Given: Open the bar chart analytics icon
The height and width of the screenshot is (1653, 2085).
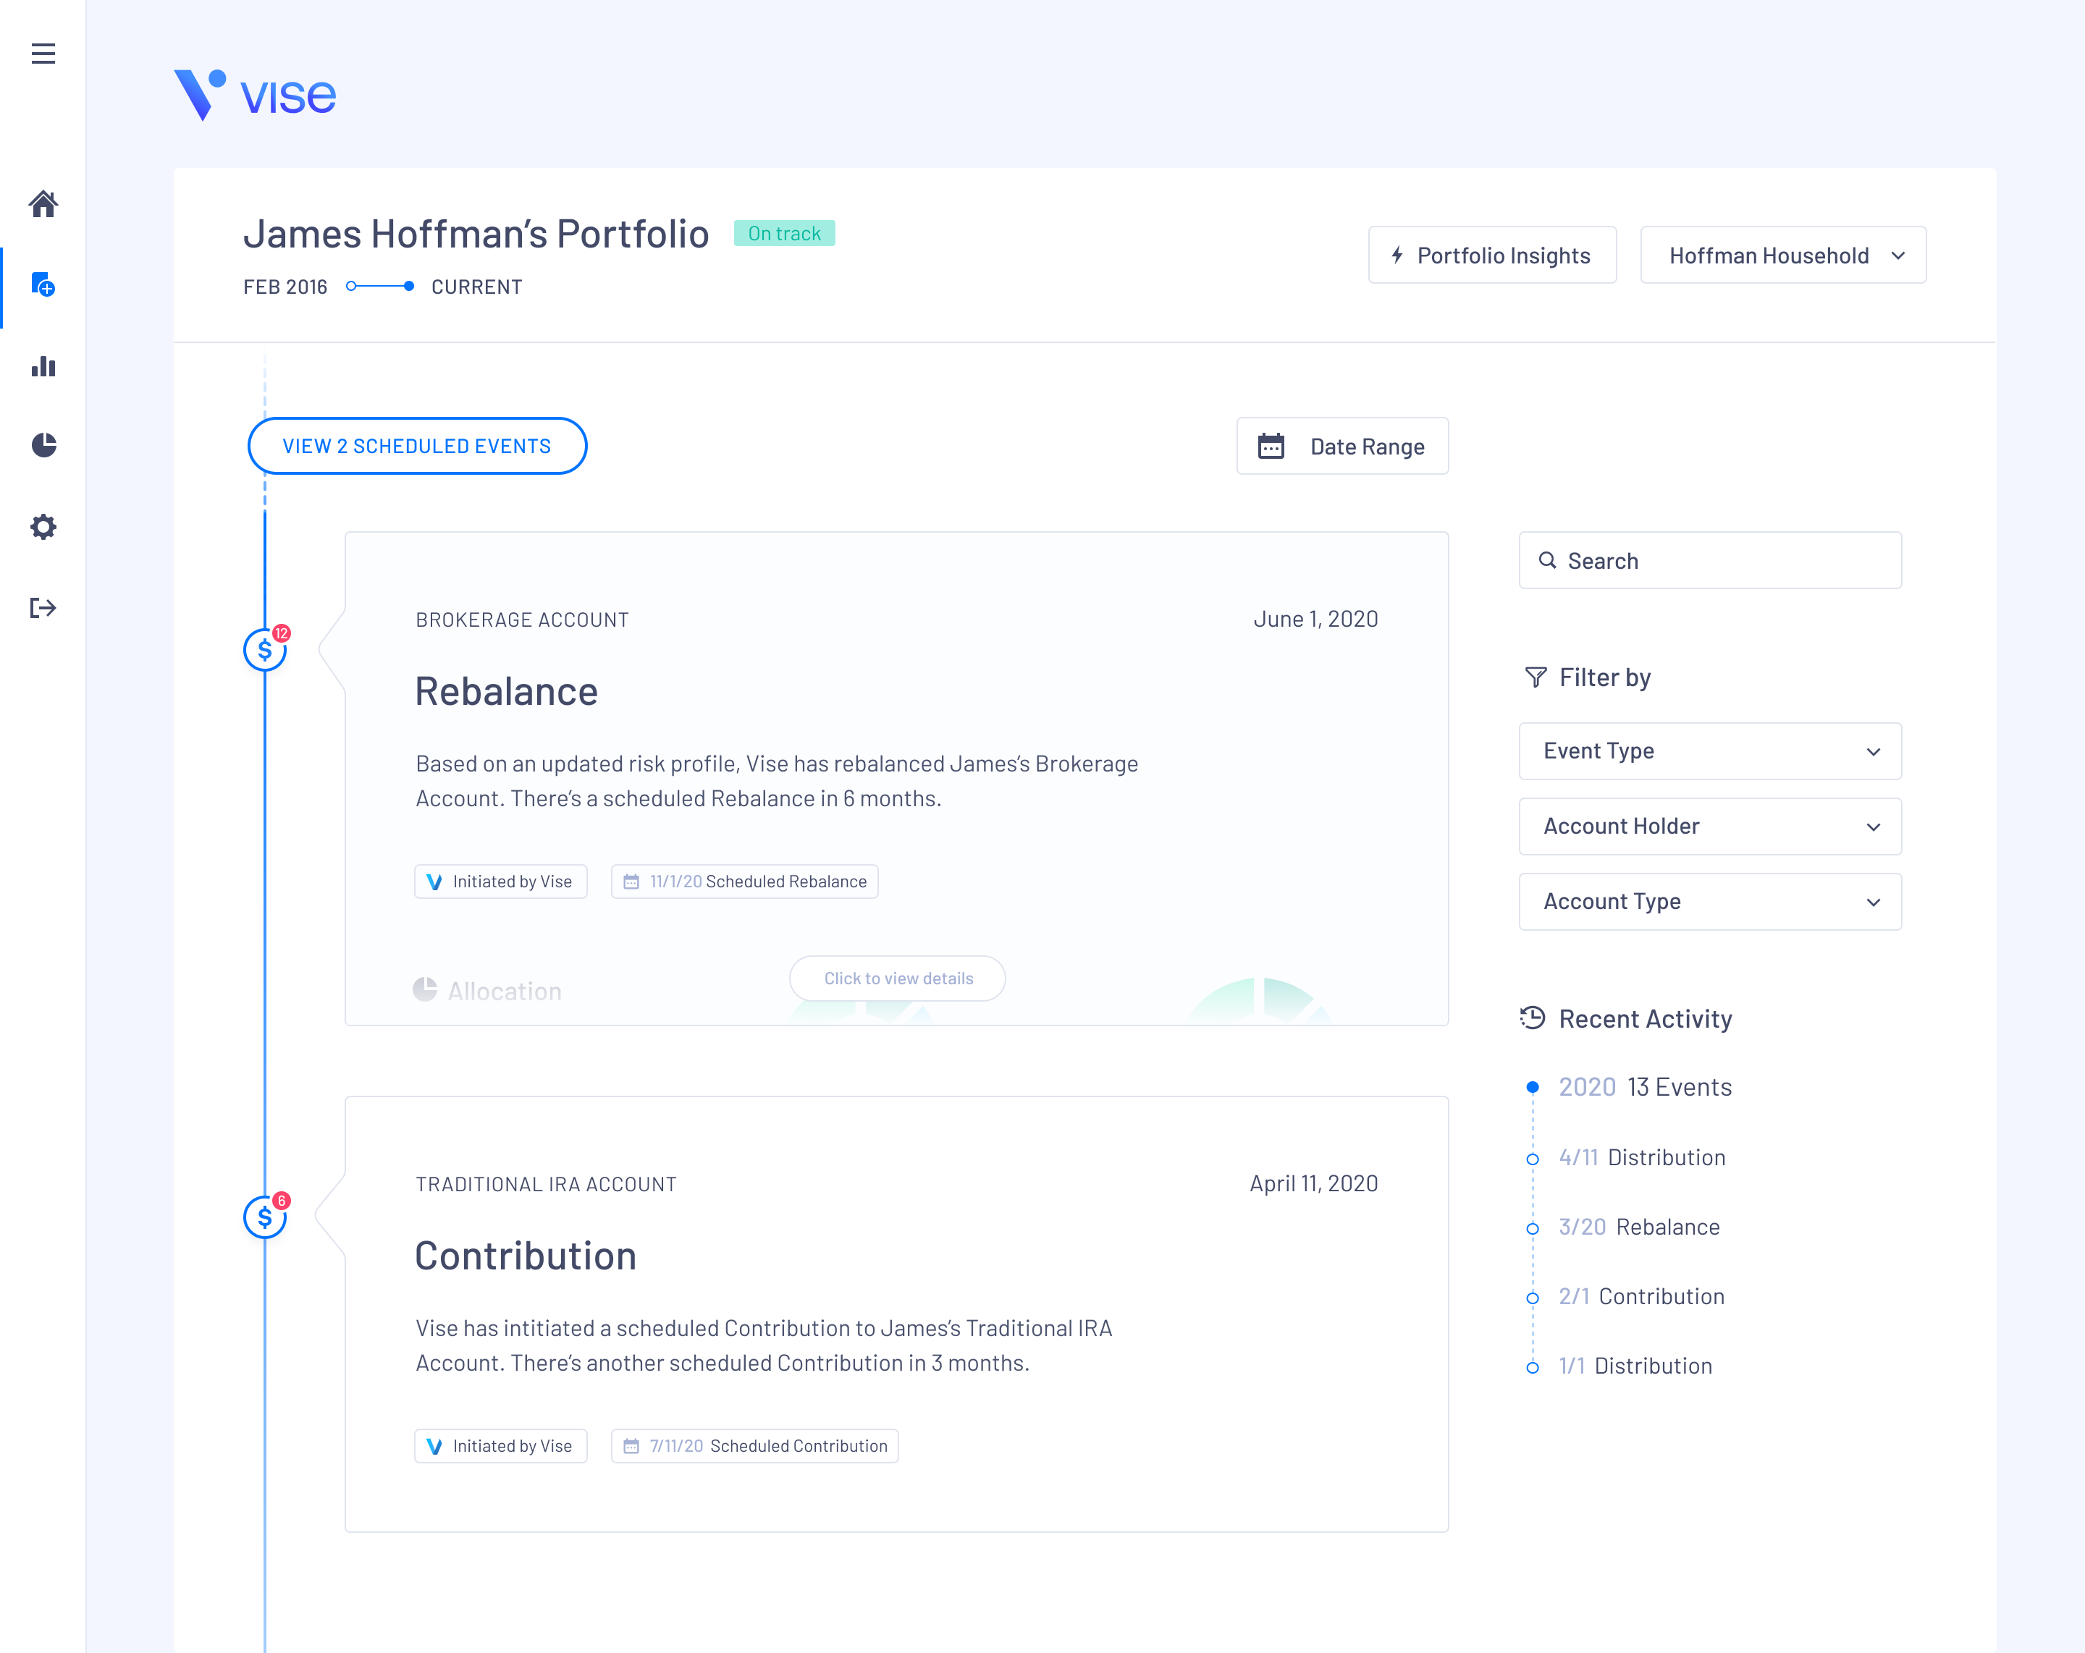Looking at the screenshot, I should [x=43, y=365].
